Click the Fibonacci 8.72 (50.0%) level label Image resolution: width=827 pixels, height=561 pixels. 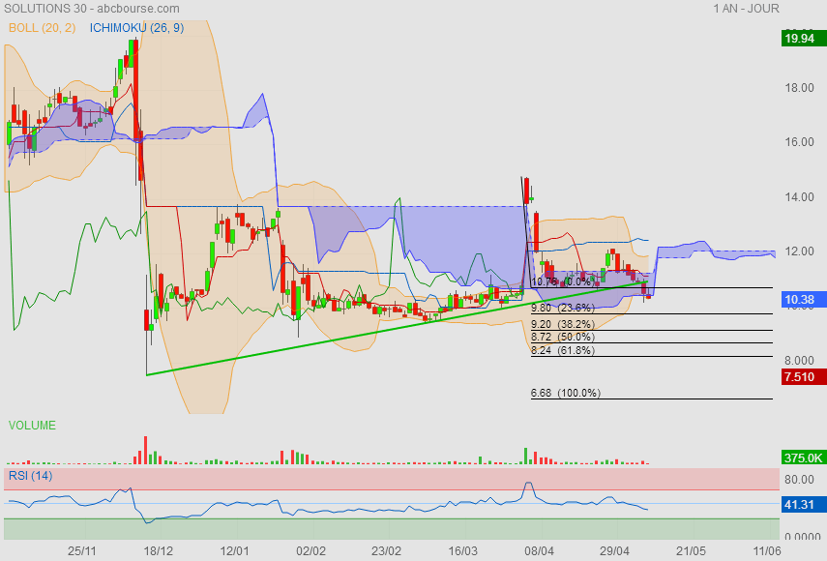(x=563, y=337)
